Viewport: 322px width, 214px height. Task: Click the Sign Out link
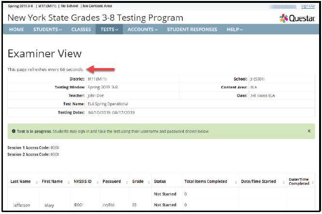coord(308,6)
